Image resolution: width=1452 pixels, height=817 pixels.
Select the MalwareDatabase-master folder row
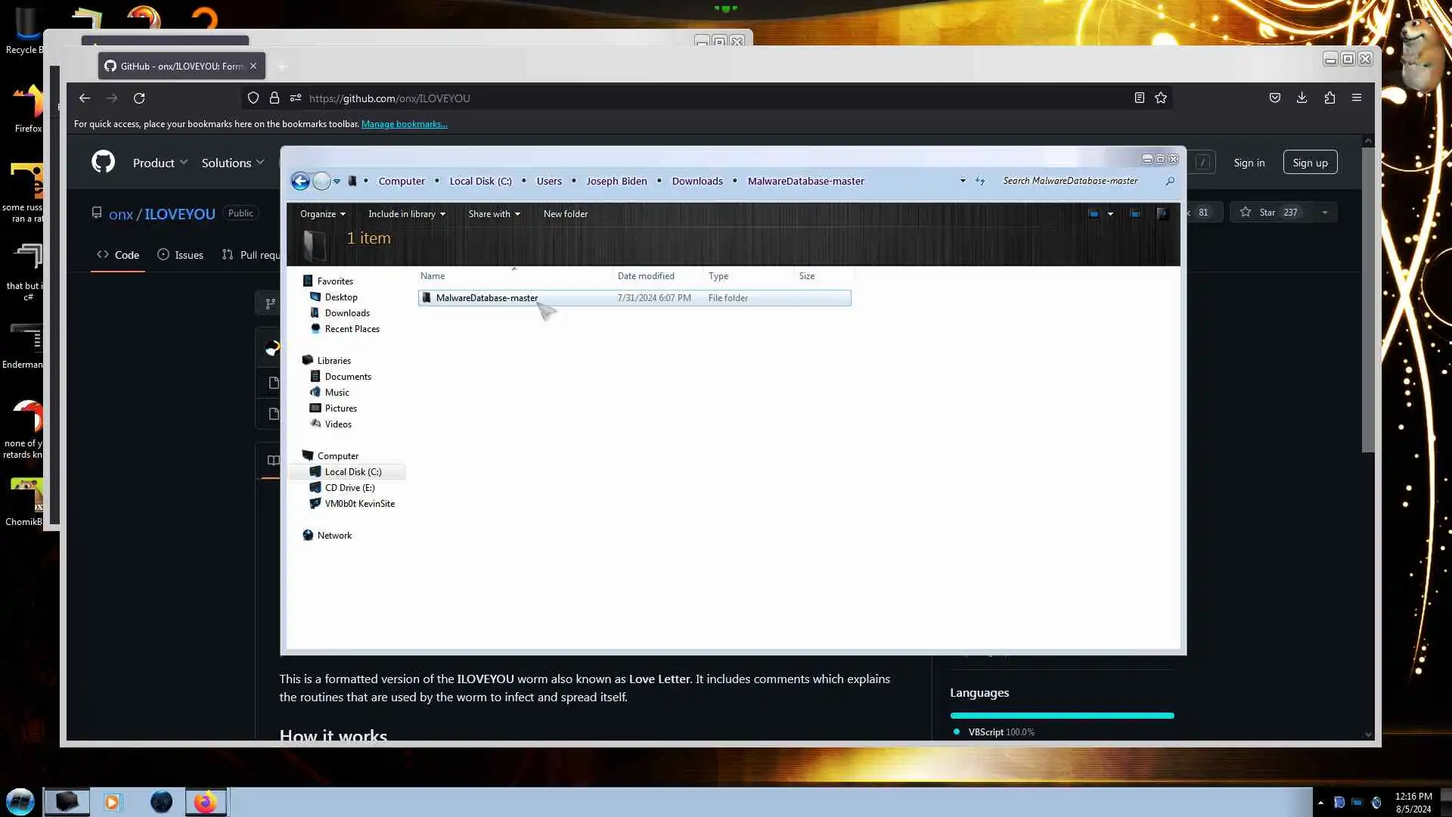[x=487, y=298]
